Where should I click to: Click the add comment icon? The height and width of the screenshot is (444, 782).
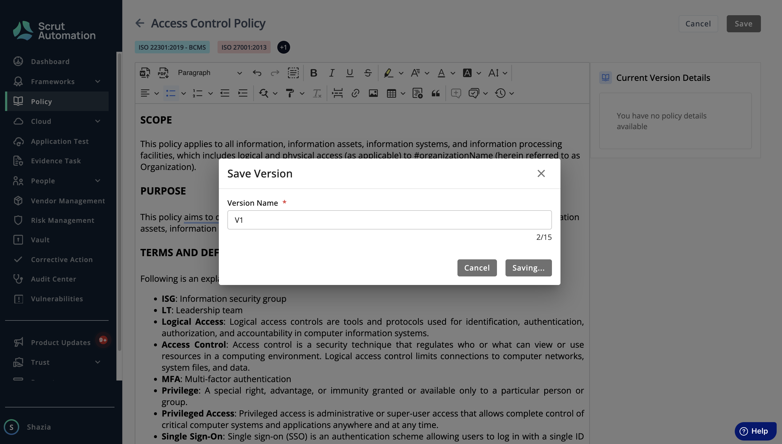pos(456,93)
